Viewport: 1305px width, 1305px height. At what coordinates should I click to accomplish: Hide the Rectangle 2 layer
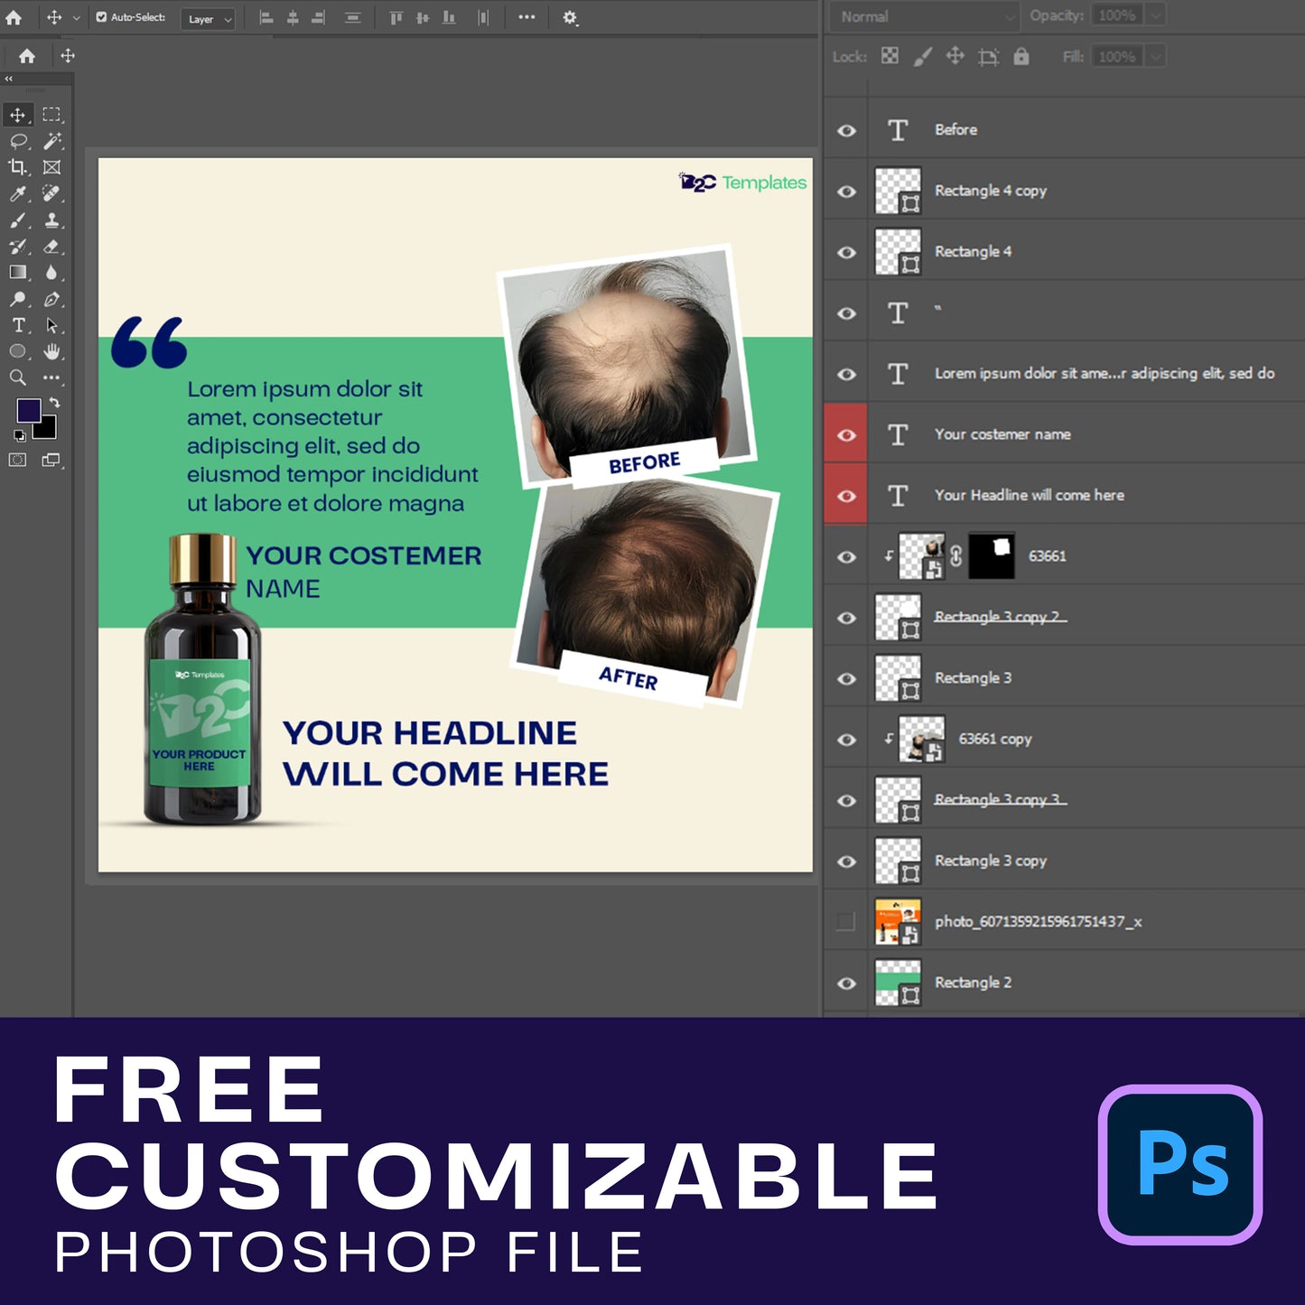coord(846,983)
